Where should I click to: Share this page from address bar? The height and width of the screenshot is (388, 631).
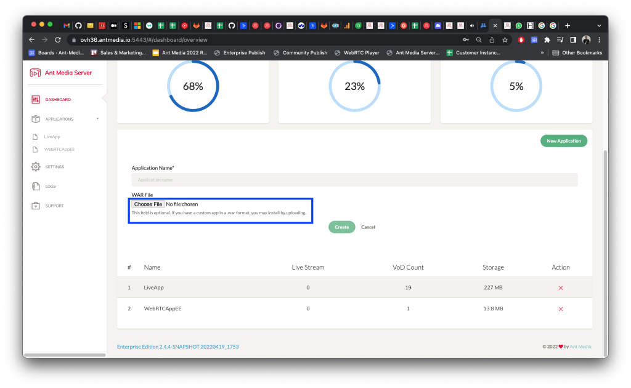coord(492,40)
